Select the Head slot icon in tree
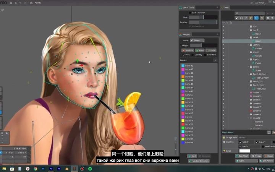Viewport: 275px width, 172px height. [251, 37]
